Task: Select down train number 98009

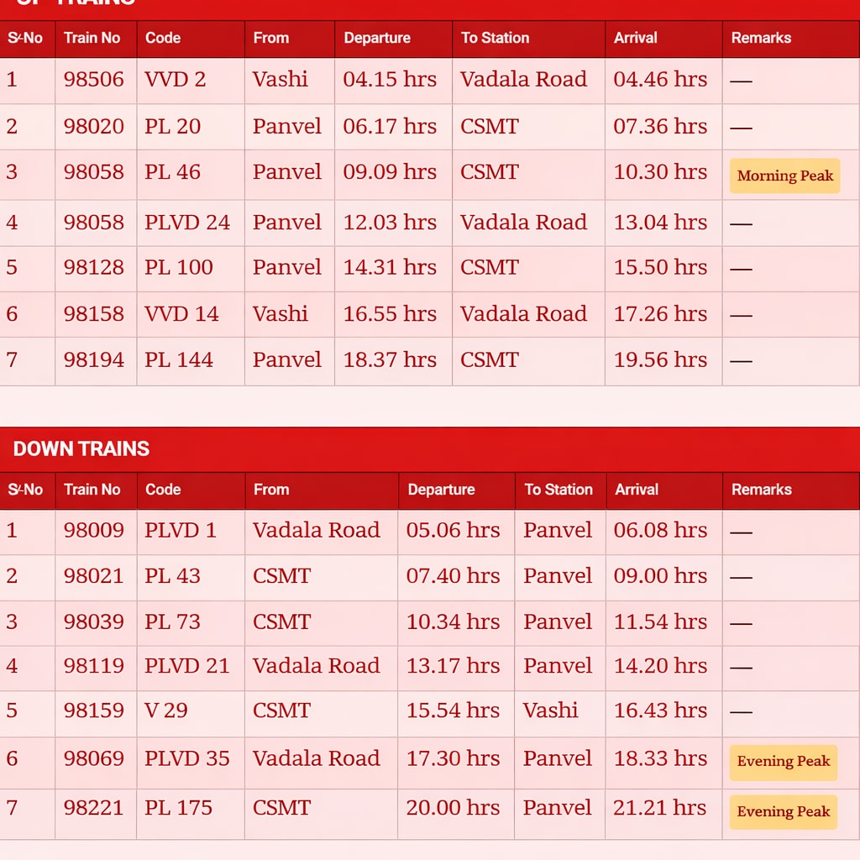Action: tap(93, 531)
